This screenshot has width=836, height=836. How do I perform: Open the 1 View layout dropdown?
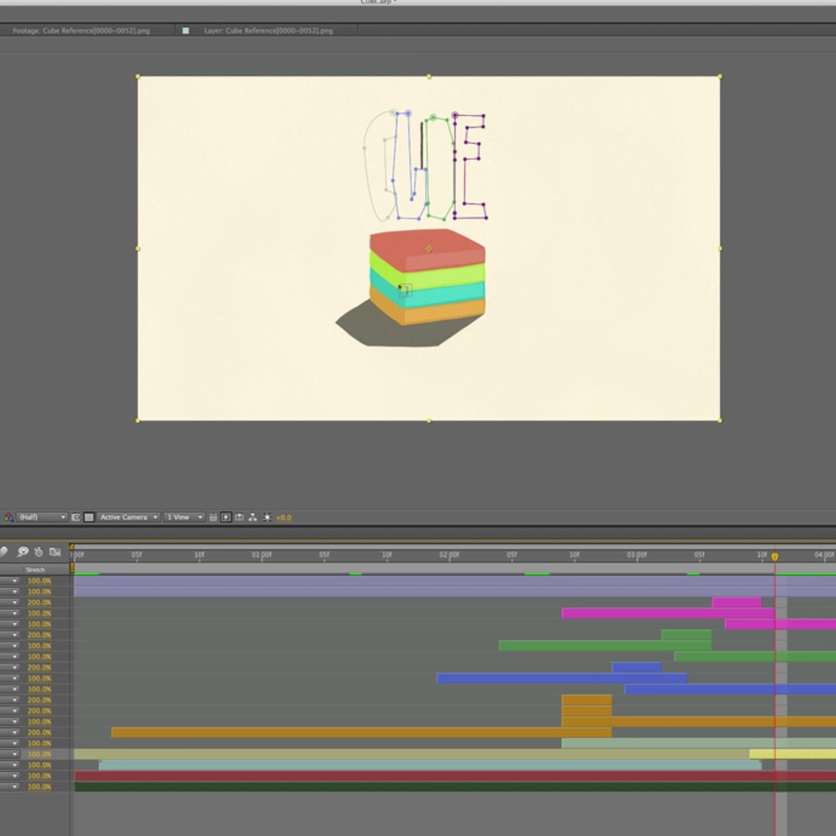[x=185, y=517]
